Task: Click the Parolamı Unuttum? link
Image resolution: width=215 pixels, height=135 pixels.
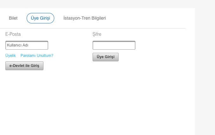Action: point(37,56)
